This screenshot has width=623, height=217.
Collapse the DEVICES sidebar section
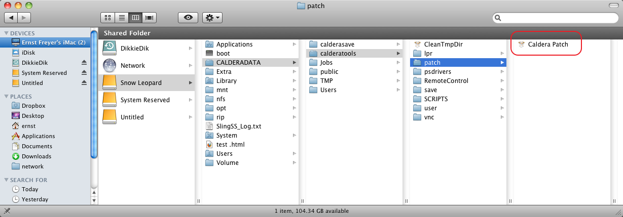click(6, 33)
